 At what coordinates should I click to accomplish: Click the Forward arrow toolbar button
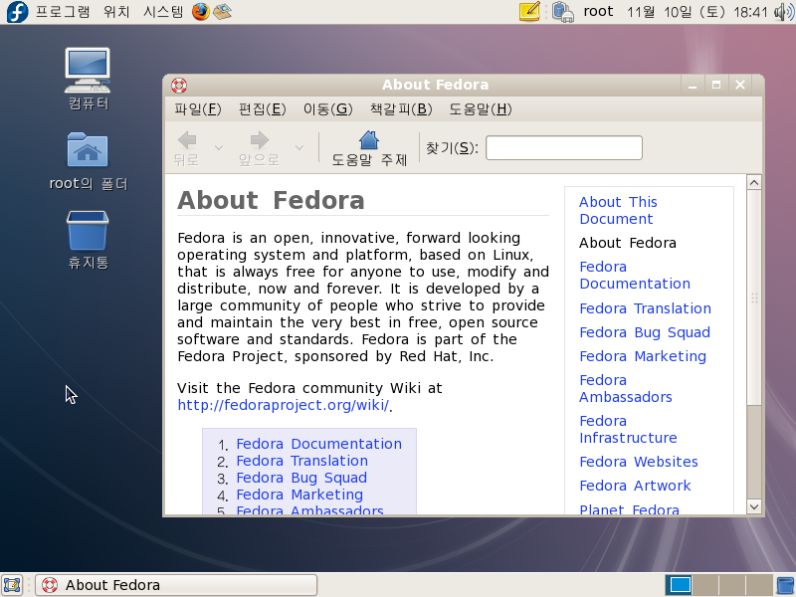260,148
